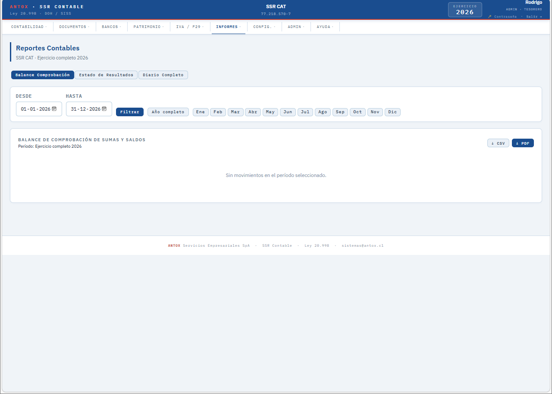
Task: Switch to Diario Completo tab
Action: pos(163,75)
